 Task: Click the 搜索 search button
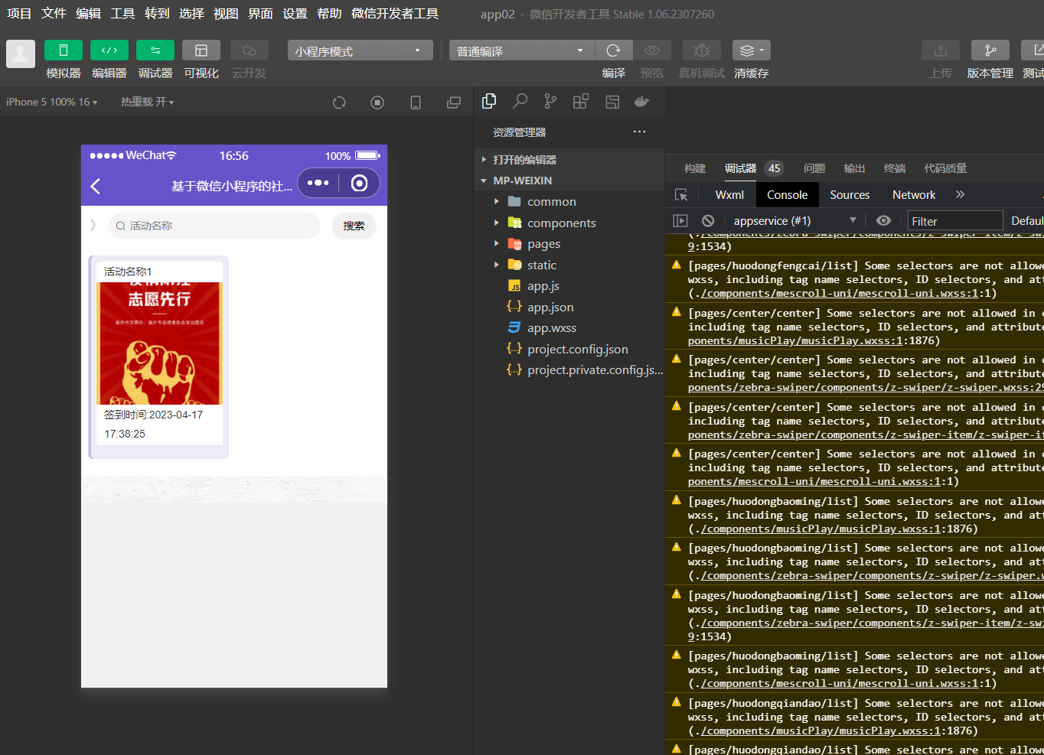tap(354, 226)
